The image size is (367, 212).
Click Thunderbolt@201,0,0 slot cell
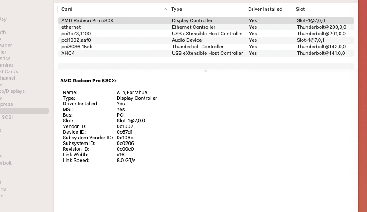(x=321, y=34)
